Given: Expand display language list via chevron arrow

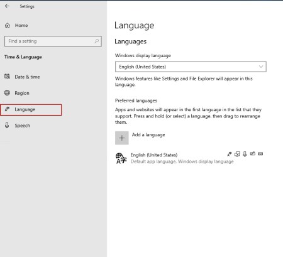Looking at the screenshot, I should (261, 67).
